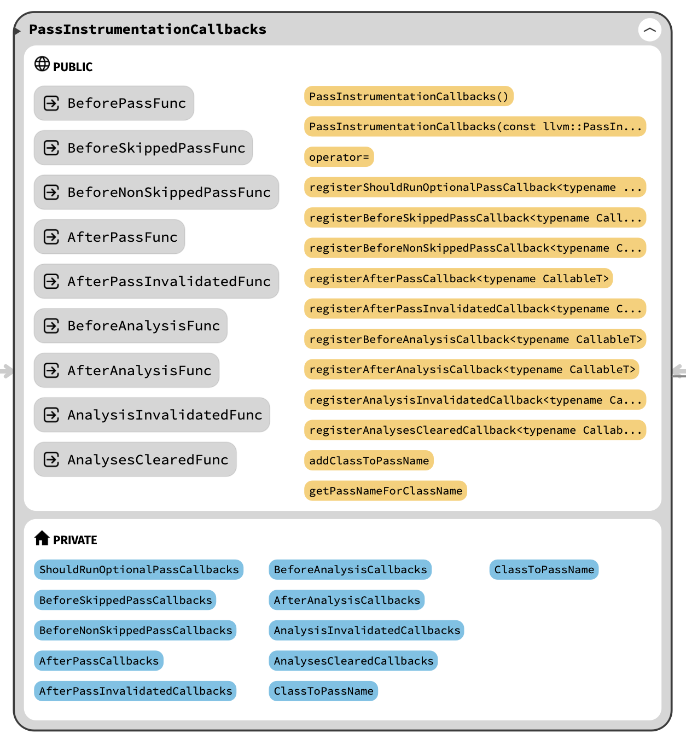
Task: Click the AnalysesClearedCallbacks private field
Action: 353,661
